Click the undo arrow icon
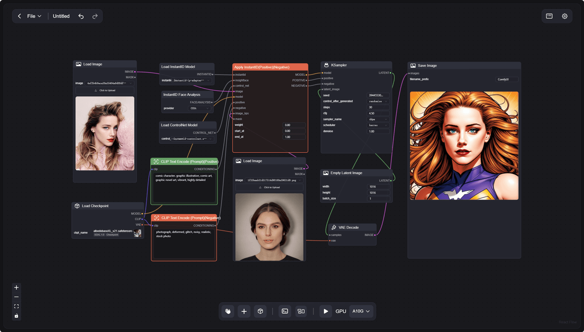This screenshot has width=584, height=332. pos(81,16)
